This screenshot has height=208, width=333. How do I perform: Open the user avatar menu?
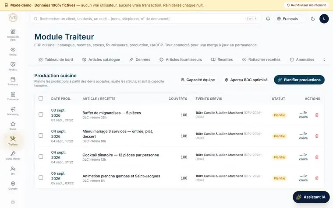click(324, 19)
